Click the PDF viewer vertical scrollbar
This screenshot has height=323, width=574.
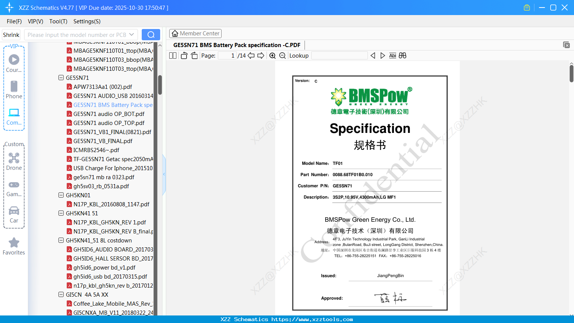571,73
